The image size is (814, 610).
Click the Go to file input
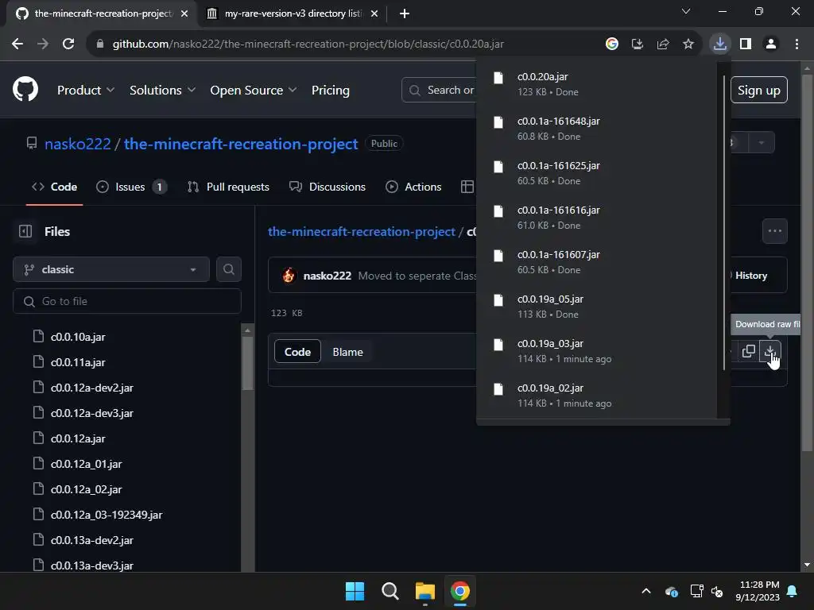point(127,301)
